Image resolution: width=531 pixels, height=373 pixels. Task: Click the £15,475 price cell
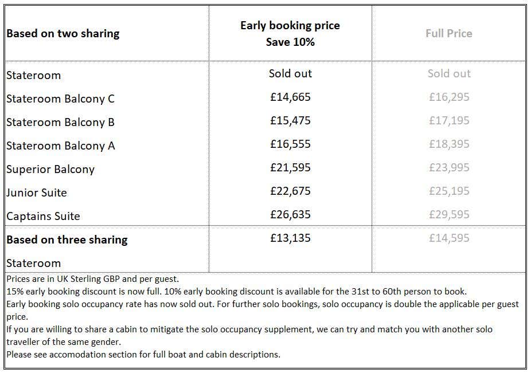pyautogui.click(x=290, y=120)
